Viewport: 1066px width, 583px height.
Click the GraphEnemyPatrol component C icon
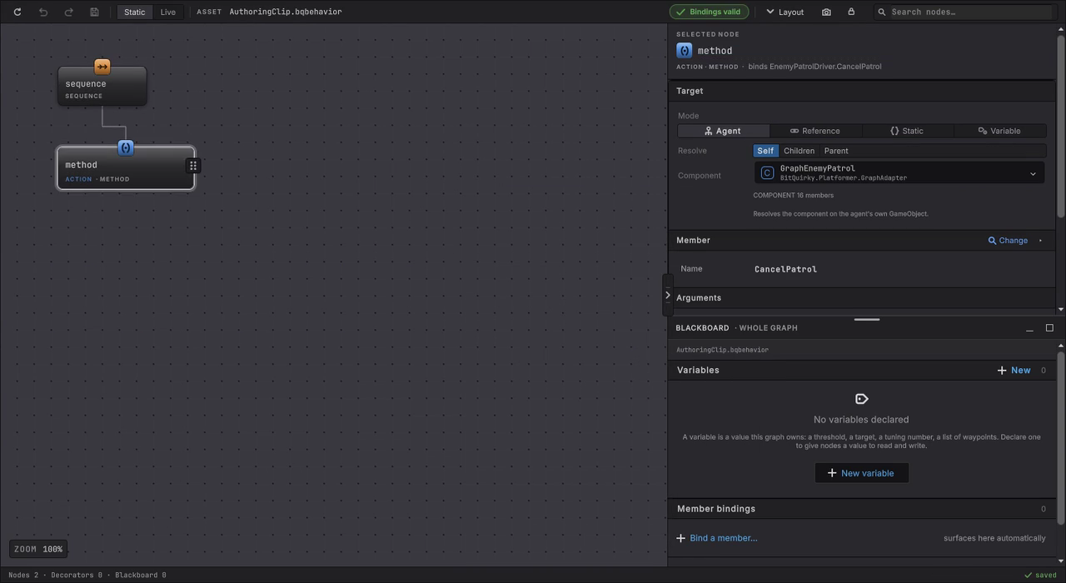click(x=767, y=172)
